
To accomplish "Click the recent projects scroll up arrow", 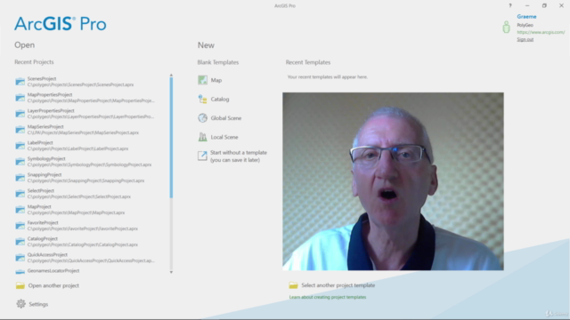I will tap(171, 75).
